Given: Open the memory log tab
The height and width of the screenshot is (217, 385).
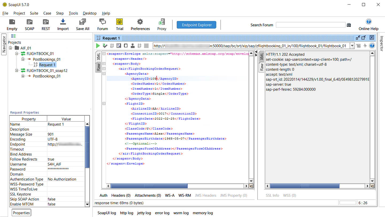Looking at the screenshot, I should [x=203, y=213].
